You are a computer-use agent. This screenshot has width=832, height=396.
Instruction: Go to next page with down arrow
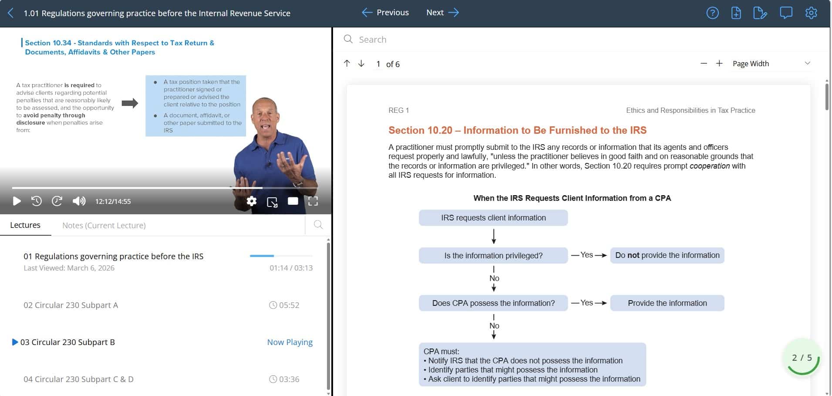coord(361,64)
